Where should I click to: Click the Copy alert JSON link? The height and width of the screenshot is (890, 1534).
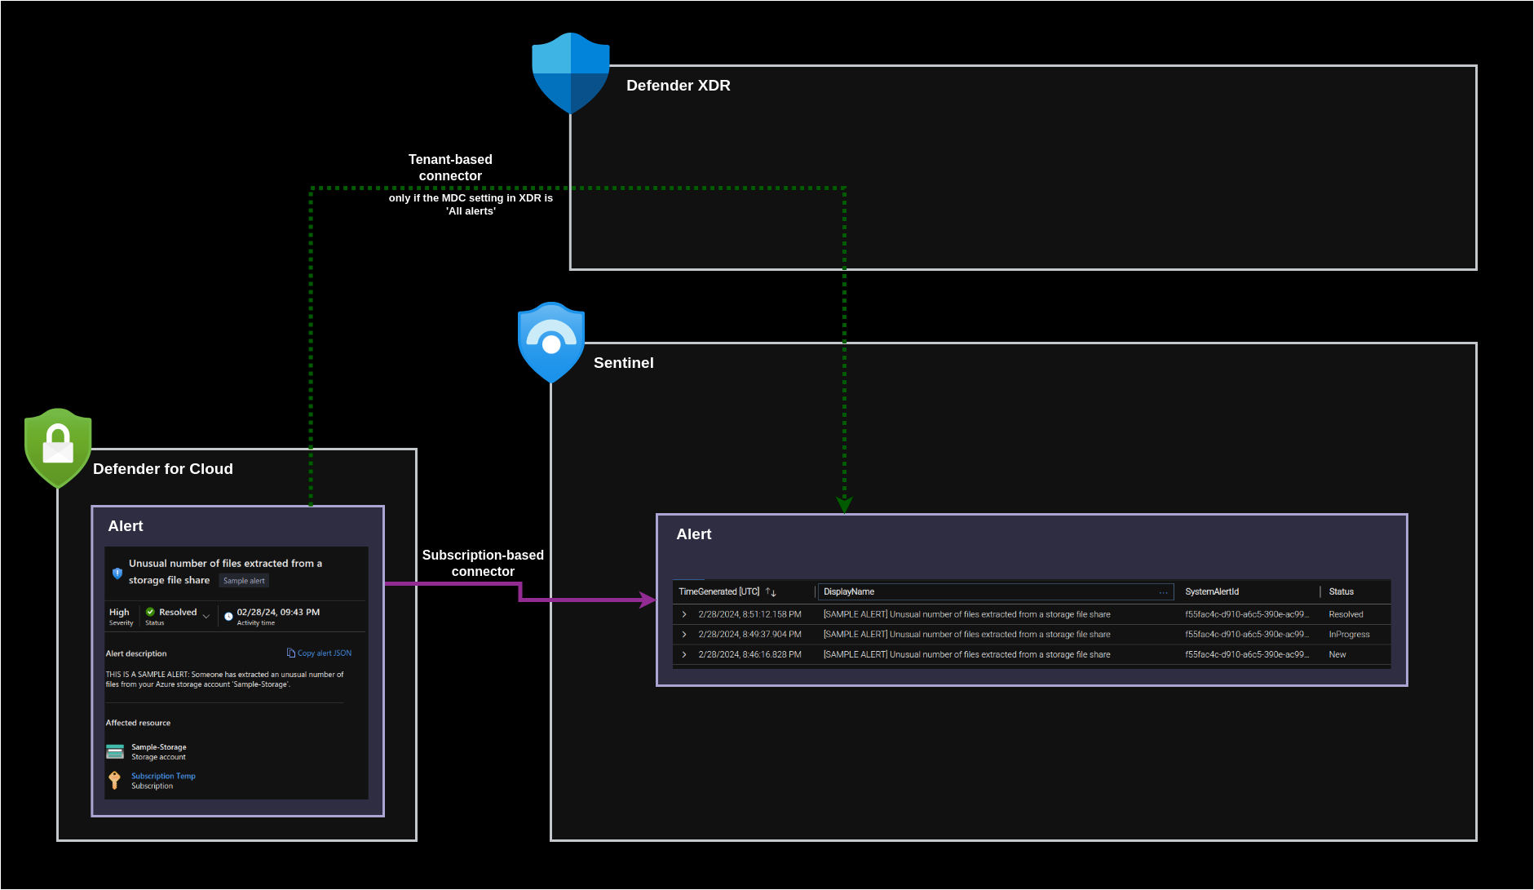click(320, 653)
